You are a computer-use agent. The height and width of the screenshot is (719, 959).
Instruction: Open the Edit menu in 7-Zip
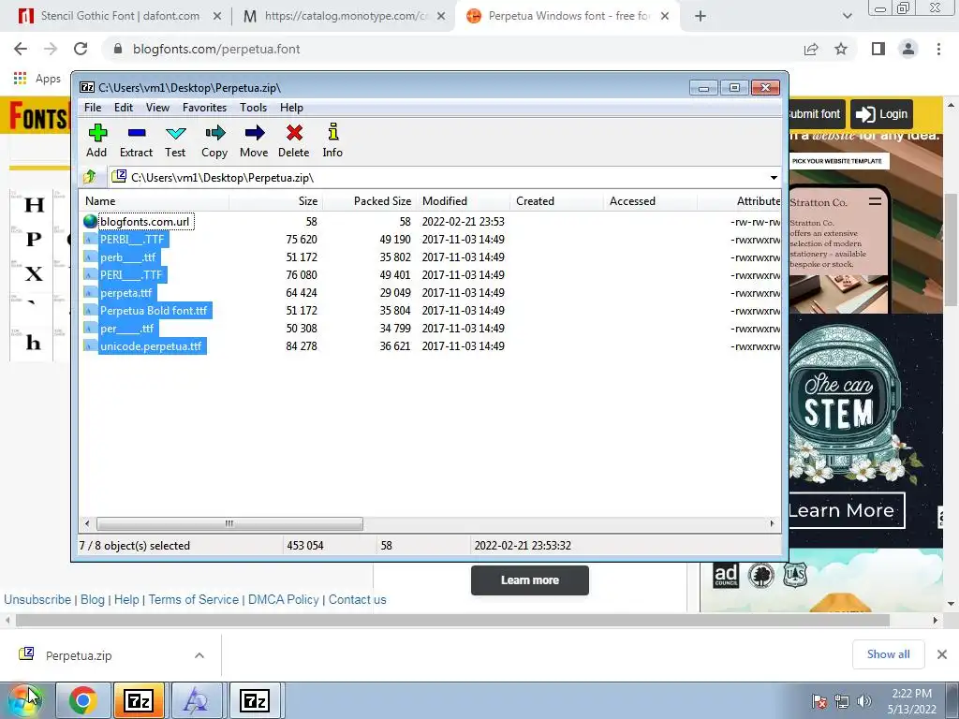pos(123,108)
